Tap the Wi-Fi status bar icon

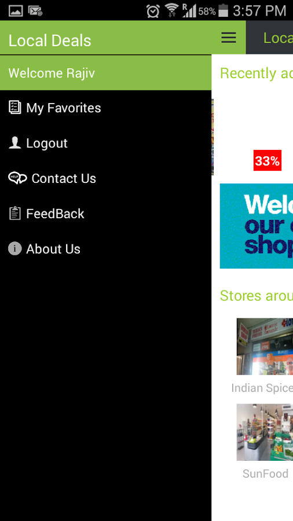point(172,10)
